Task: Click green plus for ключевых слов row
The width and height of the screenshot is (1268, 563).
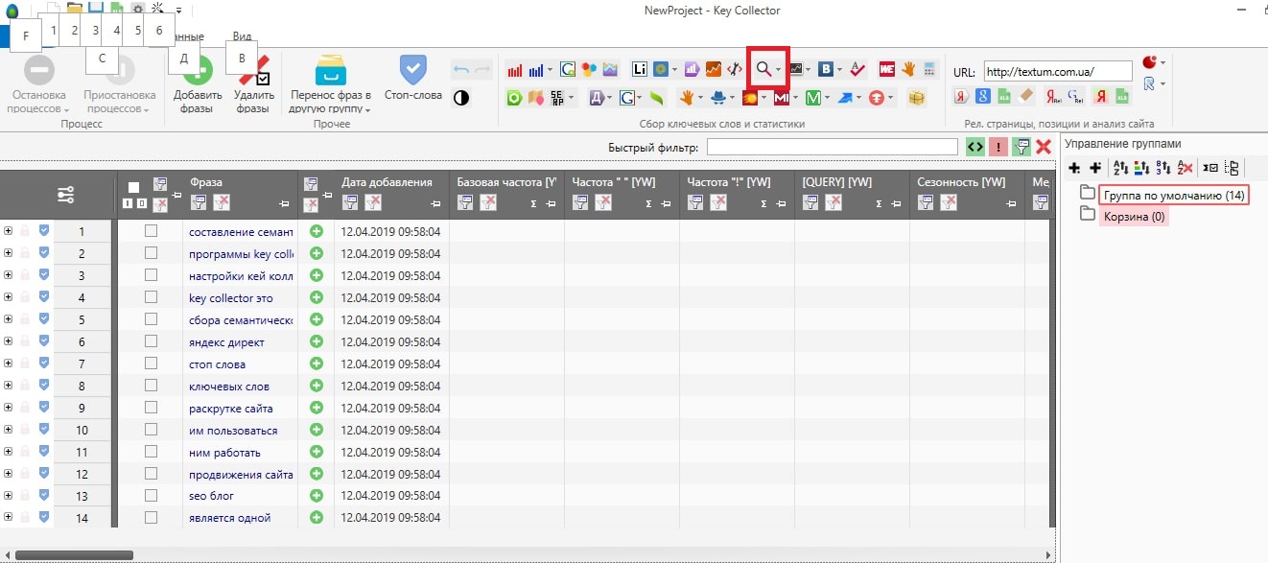Action: pyautogui.click(x=317, y=386)
